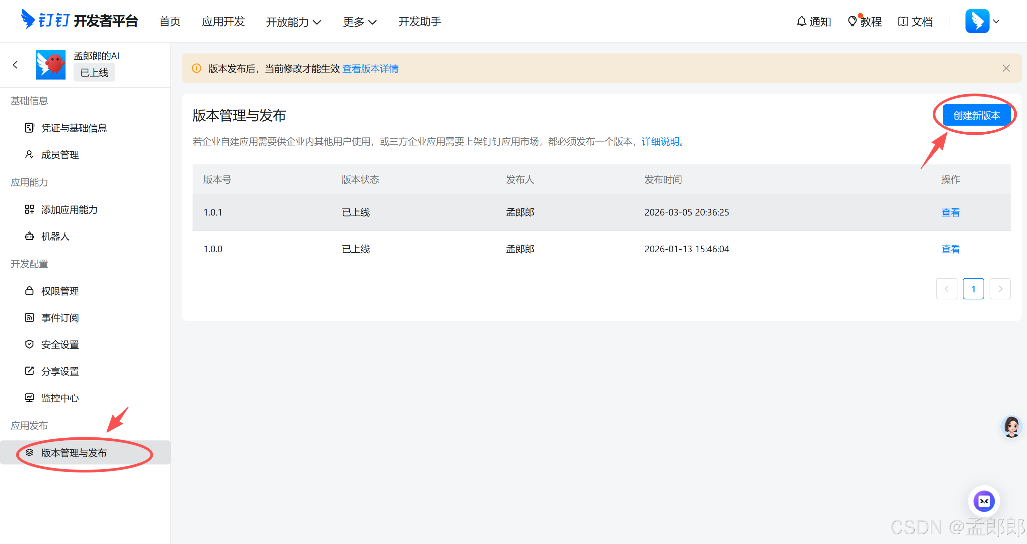
Task: Click the 创建新版本 button
Action: point(977,116)
